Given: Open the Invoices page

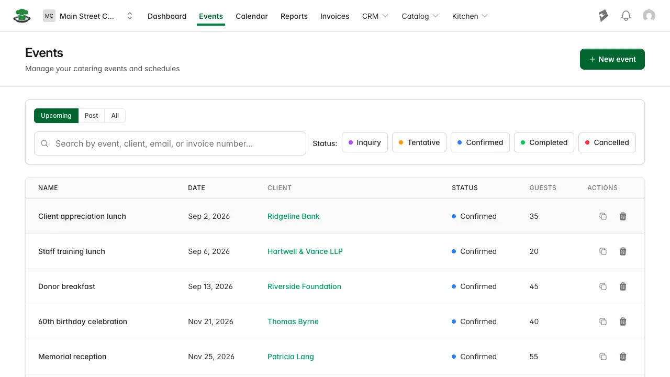Looking at the screenshot, I should (335, 16).
